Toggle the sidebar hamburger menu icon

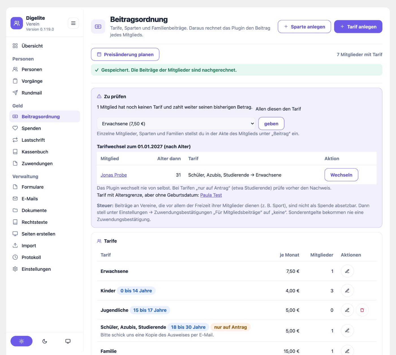pyautogui.click(x=73, y=23)
